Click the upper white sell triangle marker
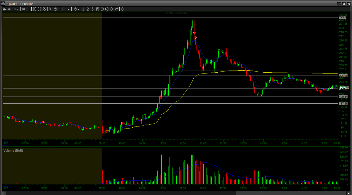Viewport: 352px width, 195px height. pos(194,33)
